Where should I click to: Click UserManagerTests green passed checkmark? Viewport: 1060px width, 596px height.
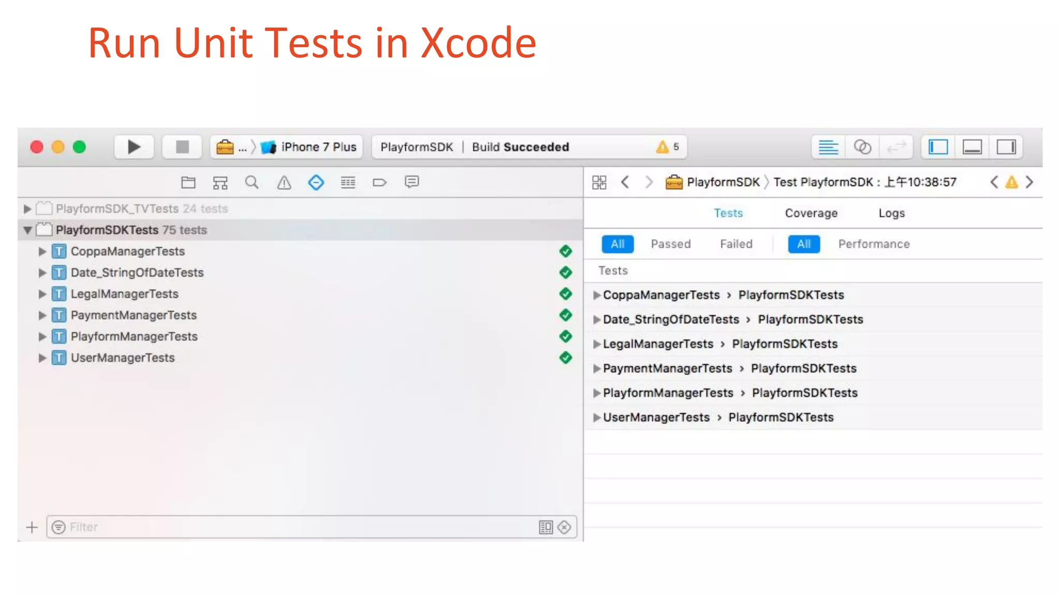point(565,357)
